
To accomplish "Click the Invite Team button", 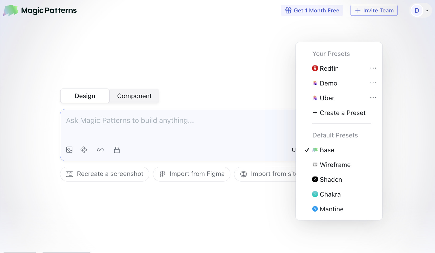I will point(374,10).
